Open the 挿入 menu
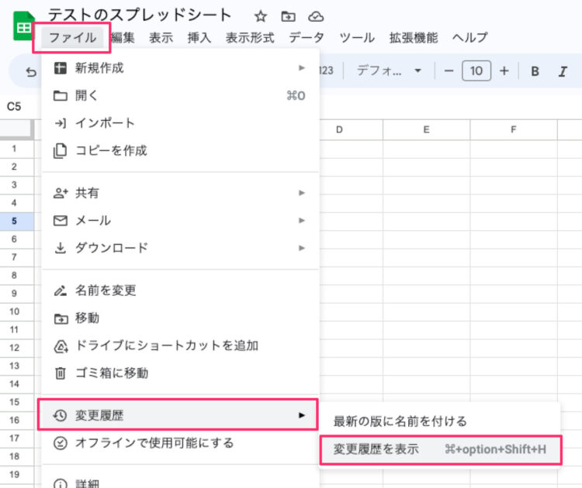This screenshot has width=582, height=488. pos(199,37)
